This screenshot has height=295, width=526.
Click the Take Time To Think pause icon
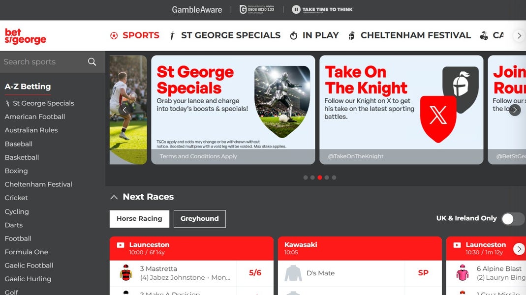coord(296,9)
